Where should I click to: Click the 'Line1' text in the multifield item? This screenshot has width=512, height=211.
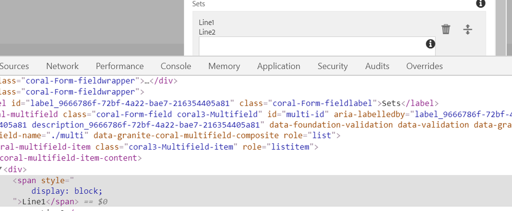[206, 23]
